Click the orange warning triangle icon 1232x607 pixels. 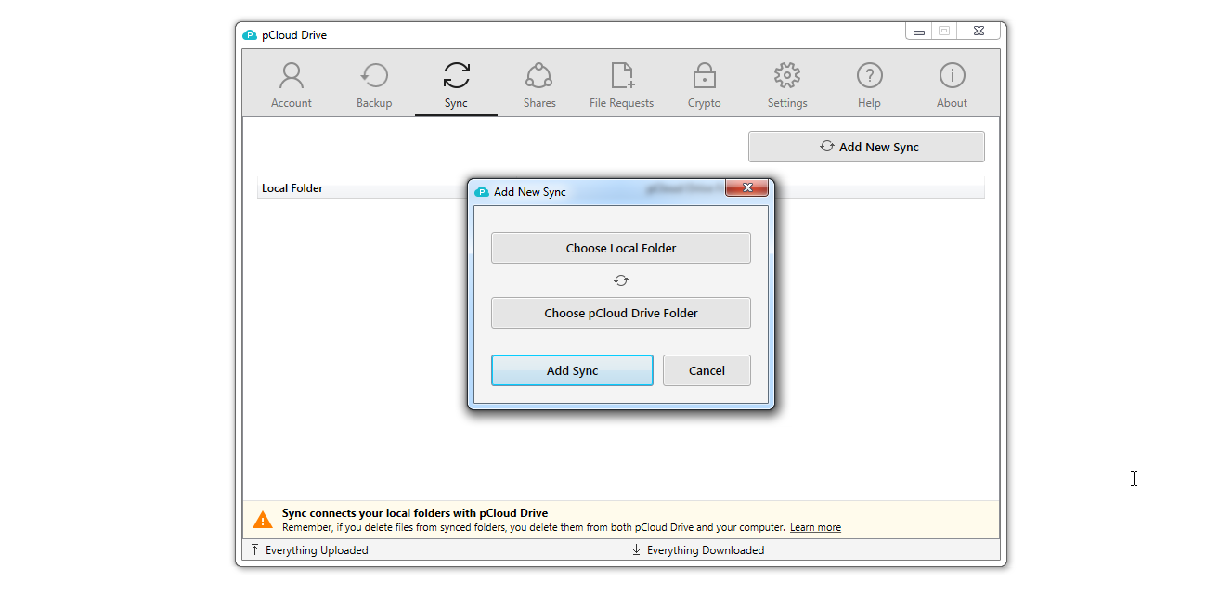(264, 520)
